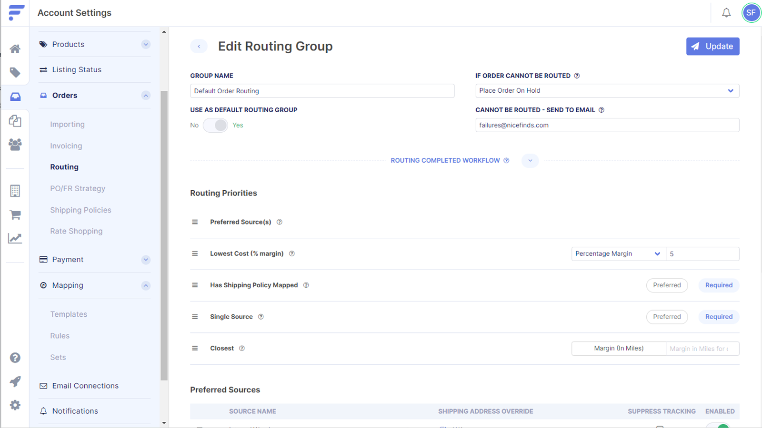Click the back arrow above Edit Routing Group
Viewport: 762px width, 428px height.
[x=199, y=46]
